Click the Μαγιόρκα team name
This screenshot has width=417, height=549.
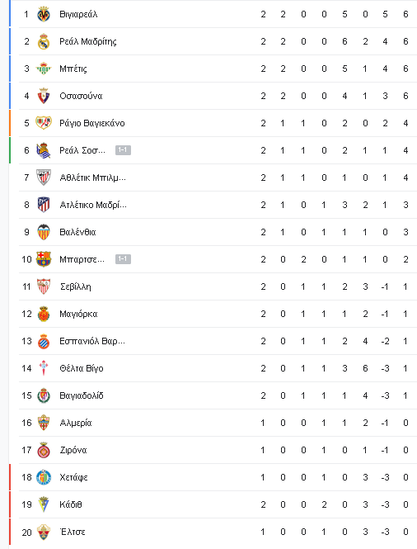78,314
